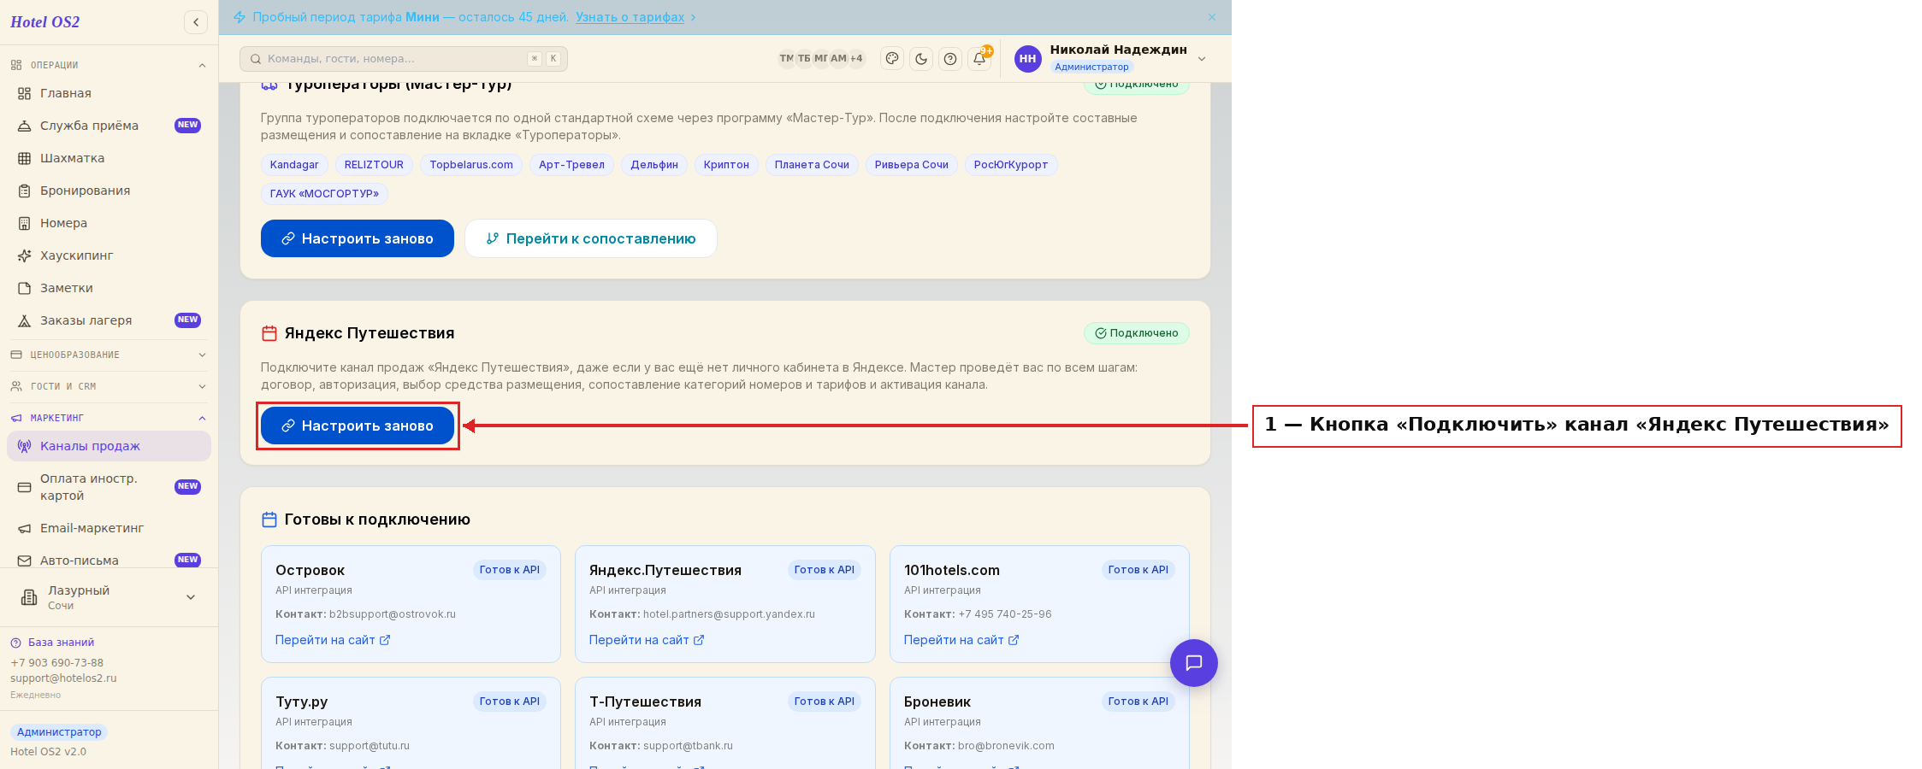Click the Планета Сочи tag
Screen dimensions: 1922x769
click(x=812, y=165)
